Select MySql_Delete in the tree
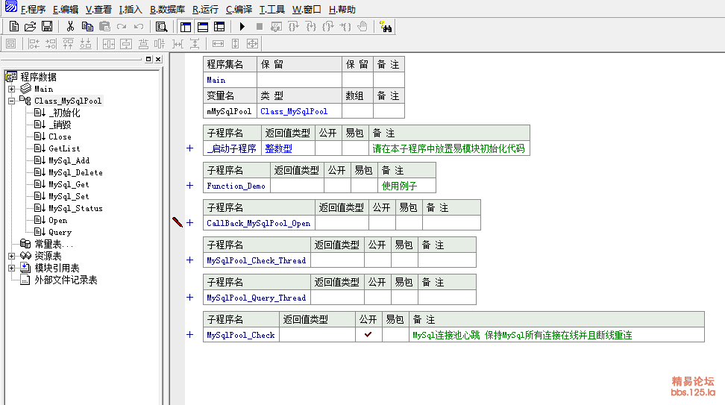This screenshot has width=725, height=405. [75, 172]
